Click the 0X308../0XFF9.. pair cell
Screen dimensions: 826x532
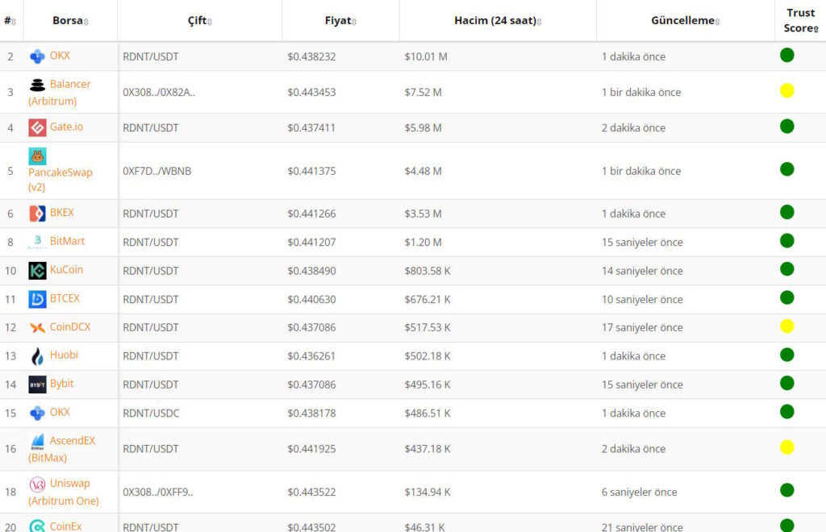click(158, 492)
